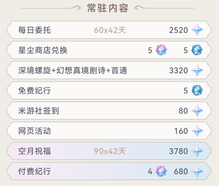
Task: Select the blue Acquaint Fate icon in 星尘商店兑换
Action: coord(197,50)
